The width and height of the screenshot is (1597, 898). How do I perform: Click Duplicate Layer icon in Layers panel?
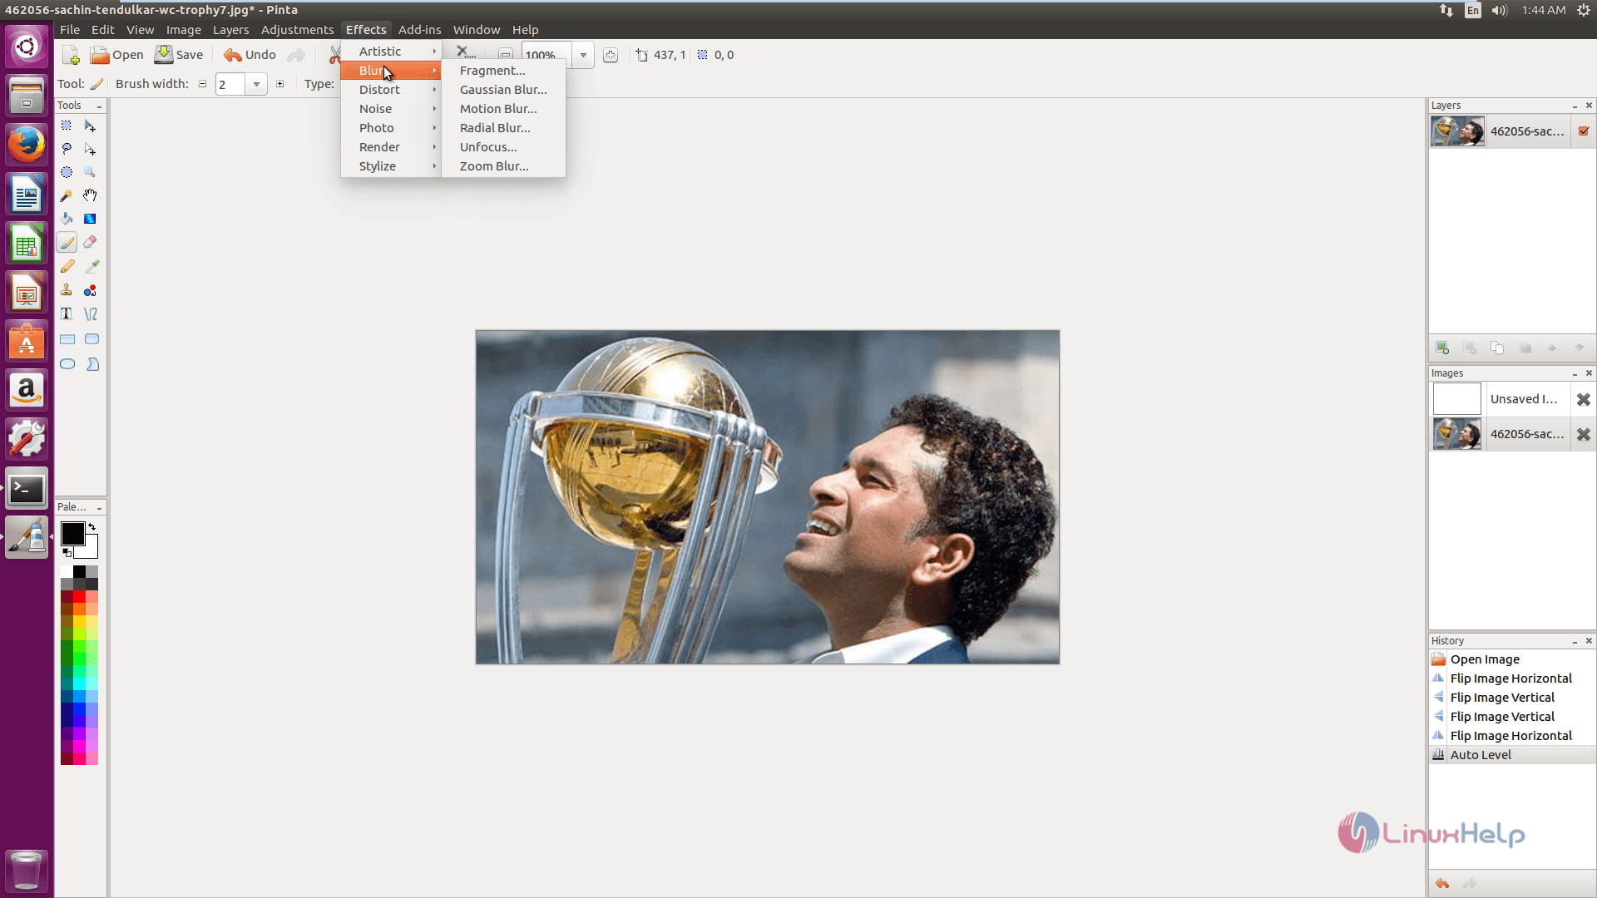(1497, 348)
